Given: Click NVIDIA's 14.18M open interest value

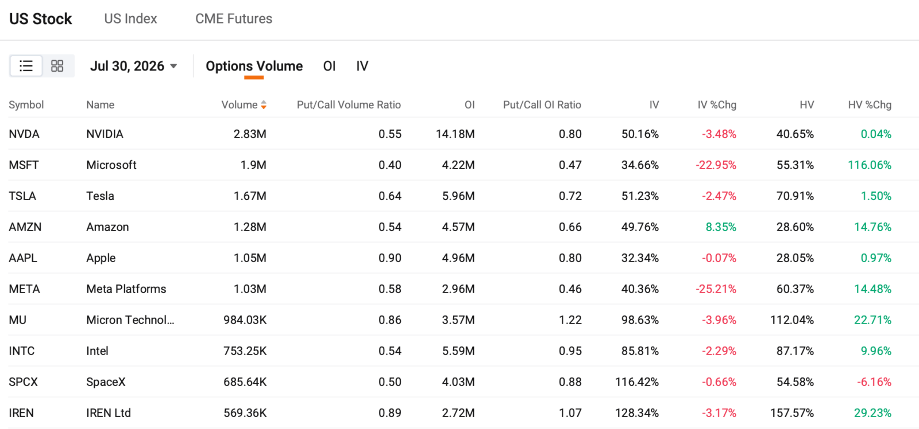Looking at the screenshot, I should point(455,134).
